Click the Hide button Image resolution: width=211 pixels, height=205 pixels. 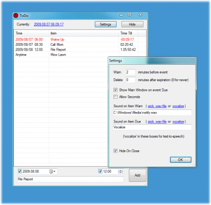[132, 24]
